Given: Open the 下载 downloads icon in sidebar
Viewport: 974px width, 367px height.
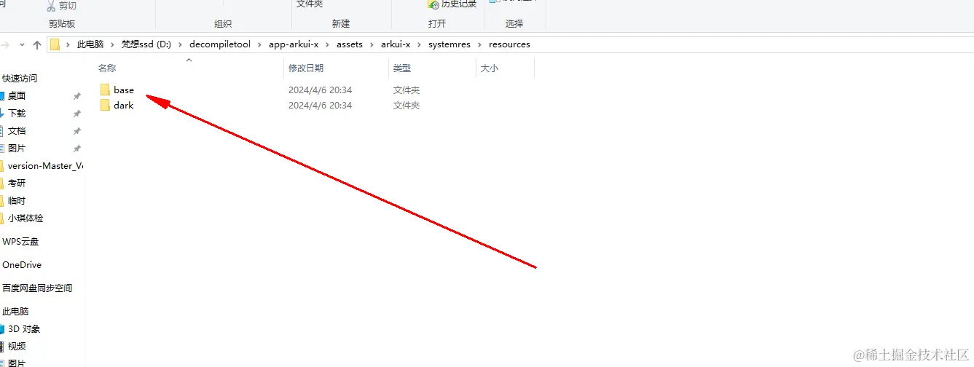Looking at the screenshot, I should [1, 114].
